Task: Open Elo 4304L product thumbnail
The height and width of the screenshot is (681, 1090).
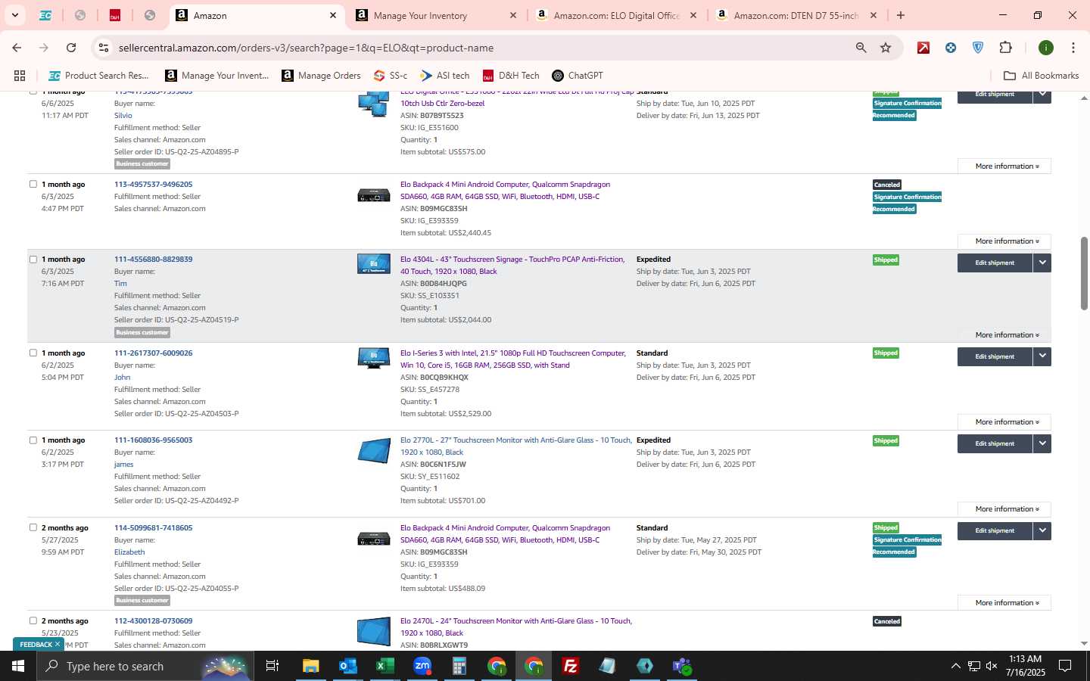Action: (374, 263)
